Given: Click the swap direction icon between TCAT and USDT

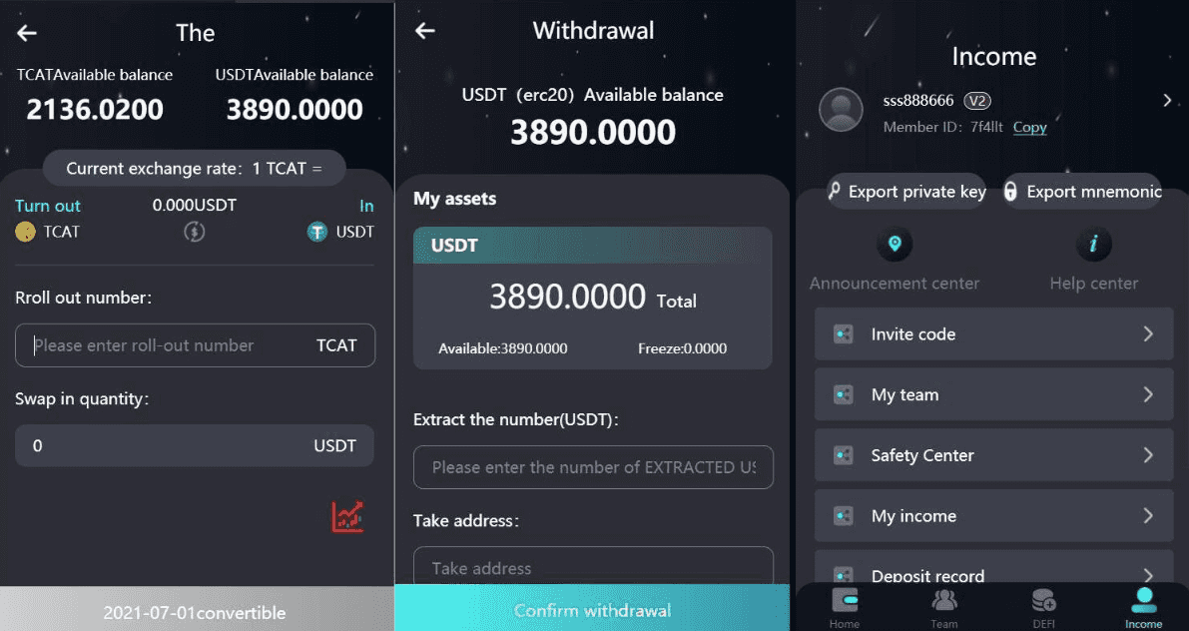Looking at the screenshot, I should 194,232.
